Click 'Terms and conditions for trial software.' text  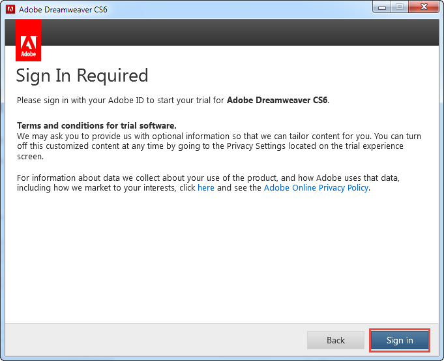click(96, 125)
